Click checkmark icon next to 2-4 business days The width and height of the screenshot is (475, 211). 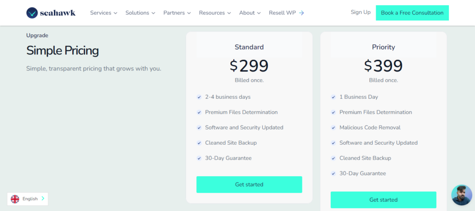[199, 97]
